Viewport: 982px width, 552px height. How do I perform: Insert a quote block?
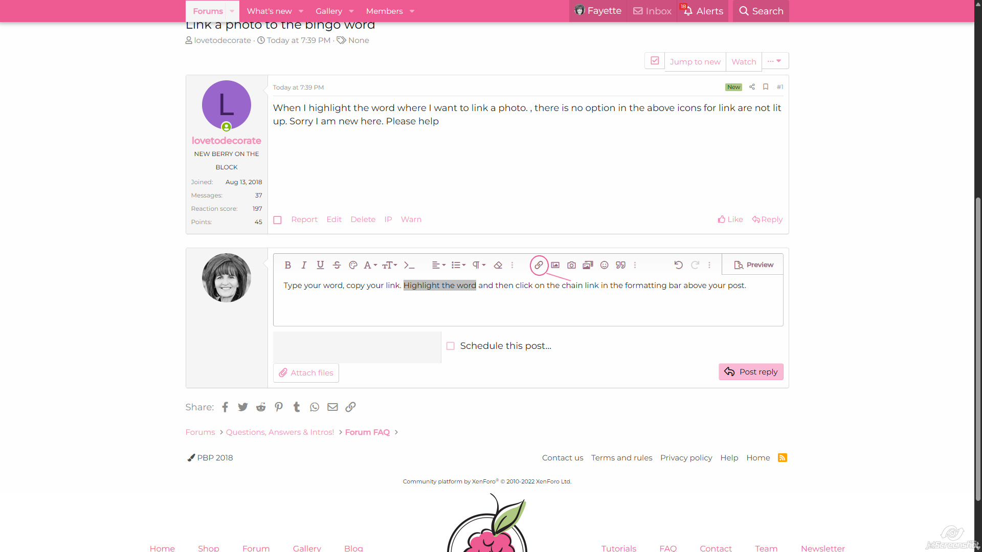[x=621, y=265]
